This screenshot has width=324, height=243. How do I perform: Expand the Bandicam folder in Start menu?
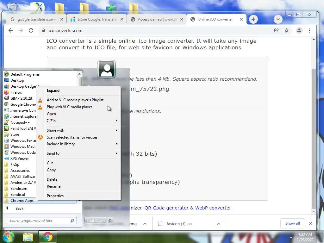point(20,189)
